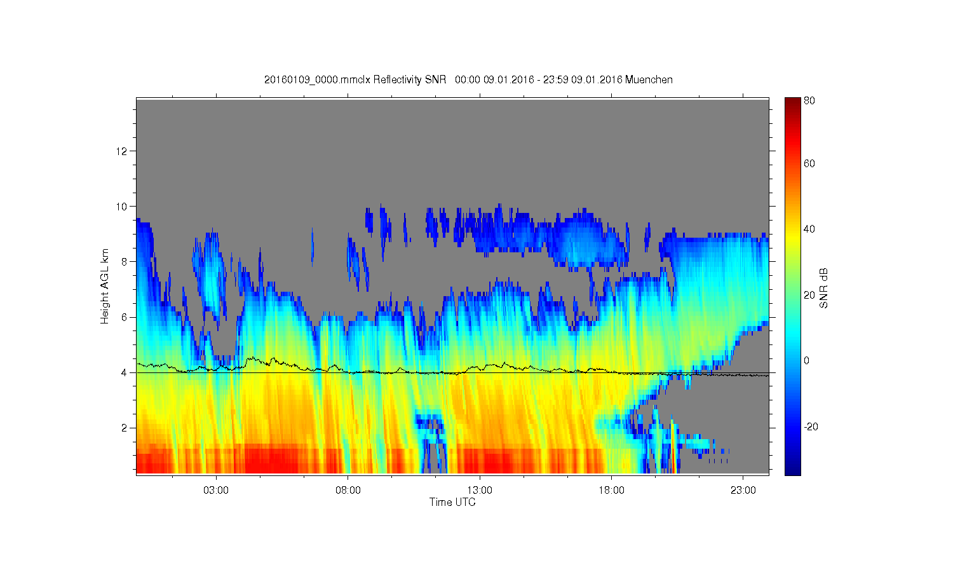Click the height tick label 10

(123, 206)
